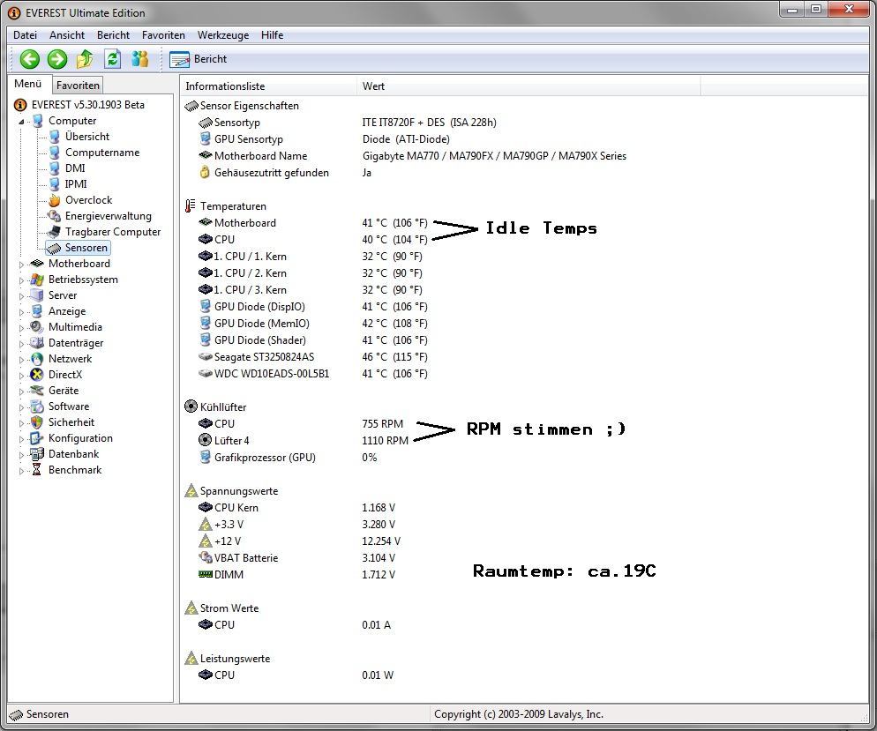Select the Grafikprozessor (GPU) fan row
The width and height of the screenshot is (877, 731).
[288, 457]
